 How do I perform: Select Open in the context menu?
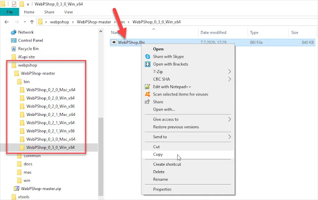tap(188, 49)
